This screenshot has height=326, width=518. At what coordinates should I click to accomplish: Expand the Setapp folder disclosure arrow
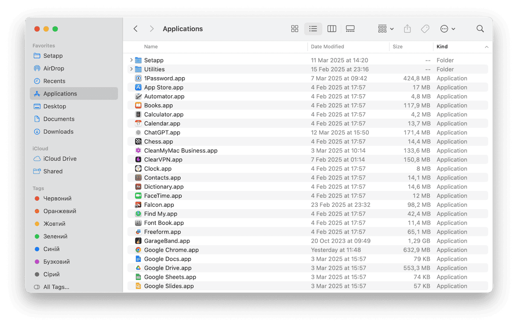[131, 61]
